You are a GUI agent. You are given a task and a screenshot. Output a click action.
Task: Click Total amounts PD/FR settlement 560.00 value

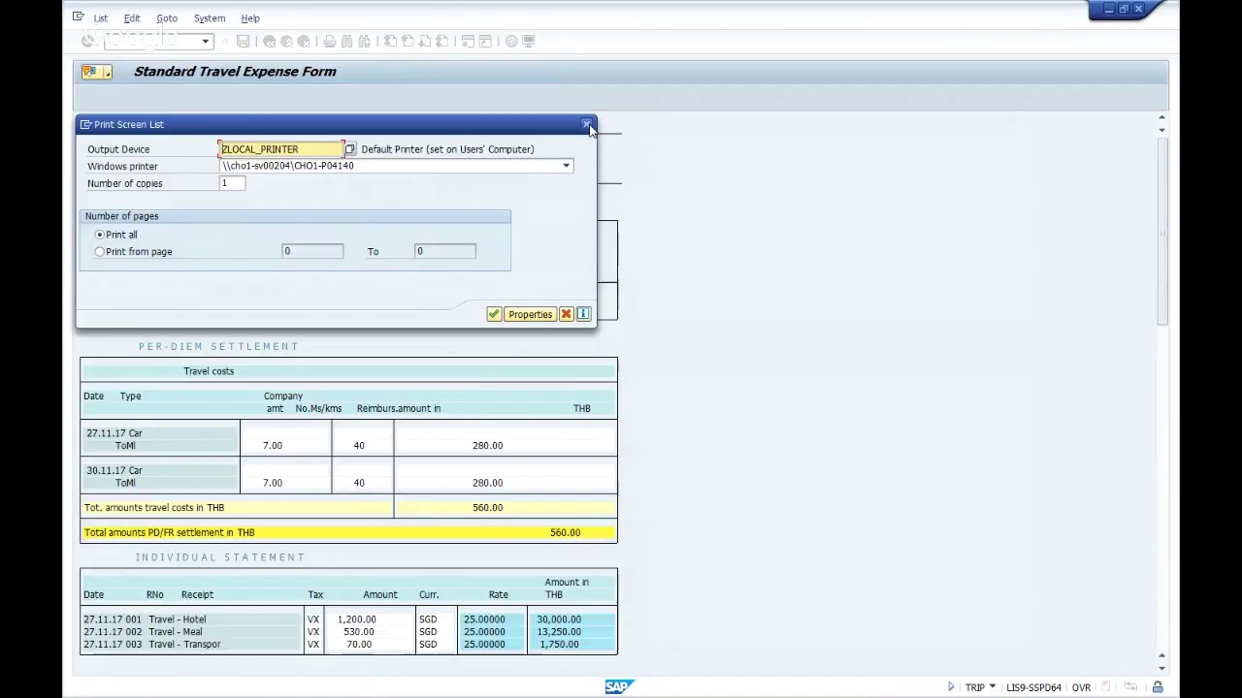click(x=565, y=532)
